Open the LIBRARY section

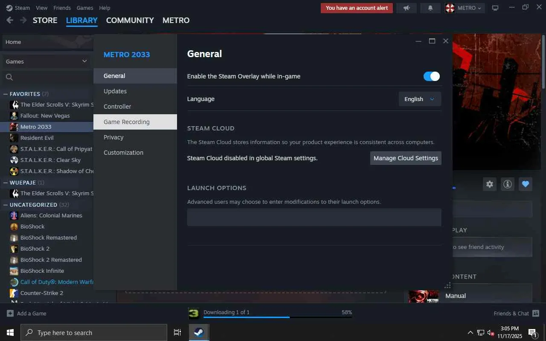pyautogui.click(x=82, y=20)
